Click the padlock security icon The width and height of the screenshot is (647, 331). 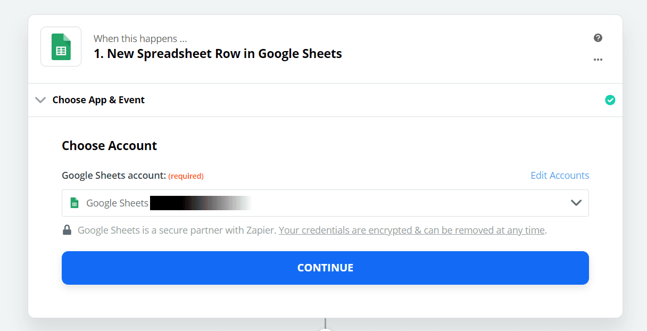67,230
